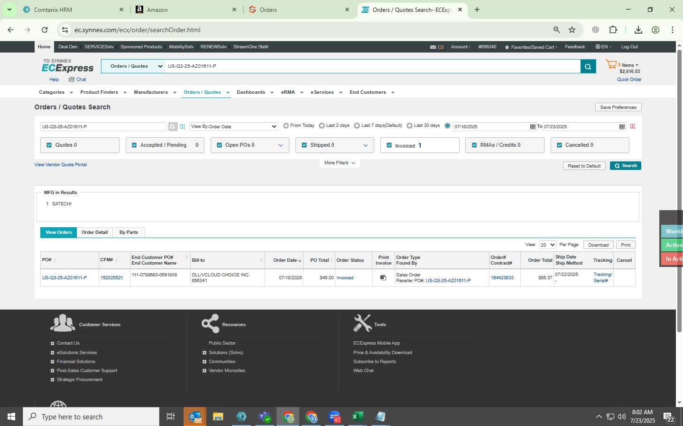Toggle the RMAs / Credits checkbox
This screenshot has height=426, width=683.
tap(474, 145)
